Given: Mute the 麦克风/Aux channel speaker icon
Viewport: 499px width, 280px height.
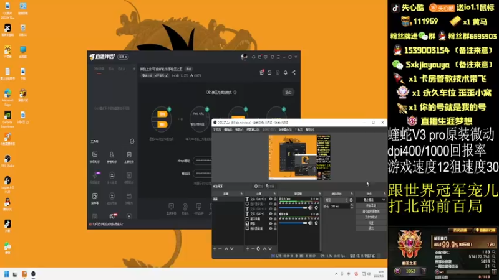Looking at the screenshot, I should (x=311, y=208).
